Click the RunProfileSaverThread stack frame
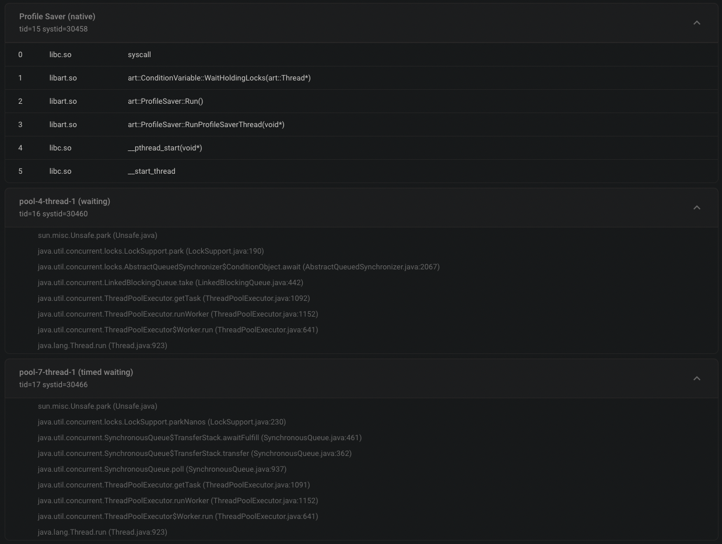This screenshot has height=544, width=722. (x=206, y=124)
